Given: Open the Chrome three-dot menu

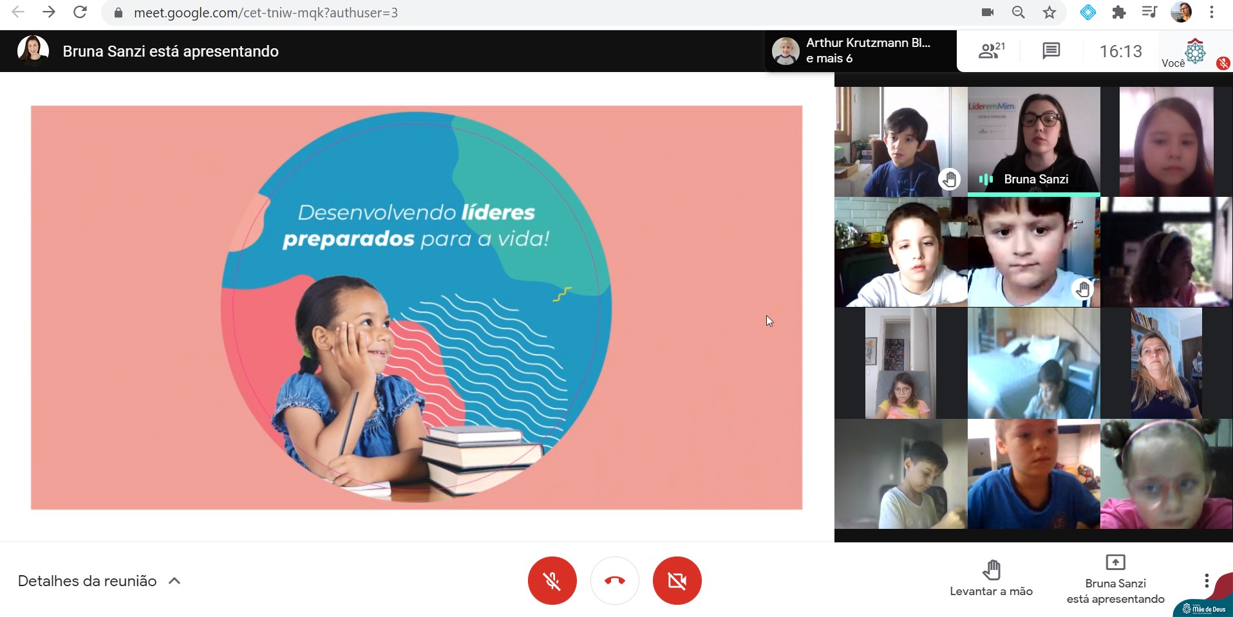Looking at the screenshot, I should pyautogui.click(x=1211, y=12).
